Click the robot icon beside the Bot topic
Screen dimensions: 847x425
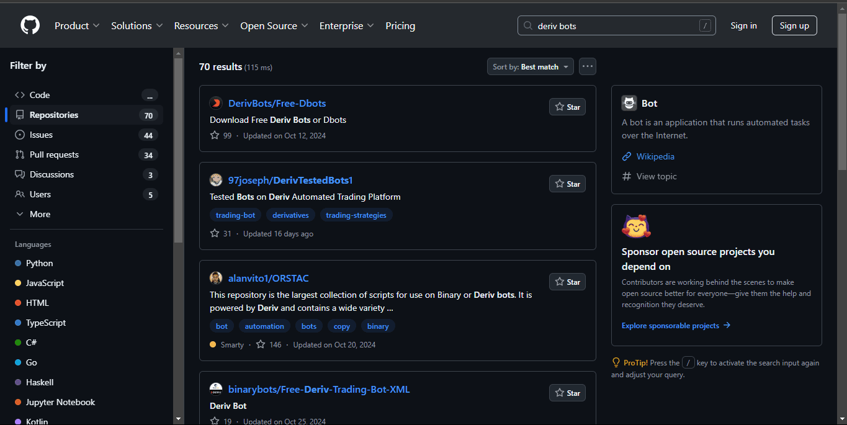click(x=629, y=103)
